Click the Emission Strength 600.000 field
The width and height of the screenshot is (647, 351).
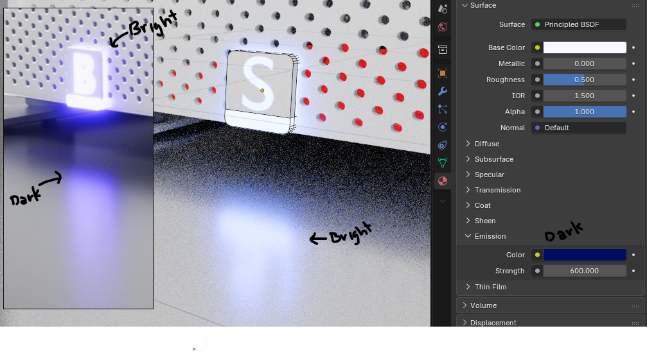pyautogui.click(x=585, y=271)
